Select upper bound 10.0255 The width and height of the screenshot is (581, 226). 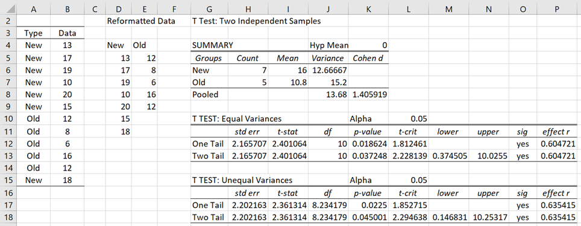point(489,156)
